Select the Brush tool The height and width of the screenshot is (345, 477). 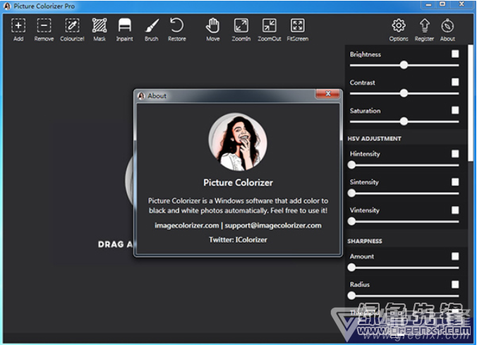(x=152, y=30)
